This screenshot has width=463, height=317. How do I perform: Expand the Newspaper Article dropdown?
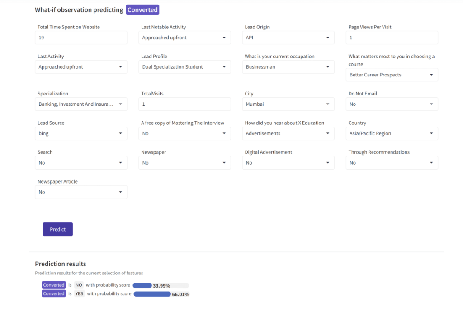click(x=81, y=192)
